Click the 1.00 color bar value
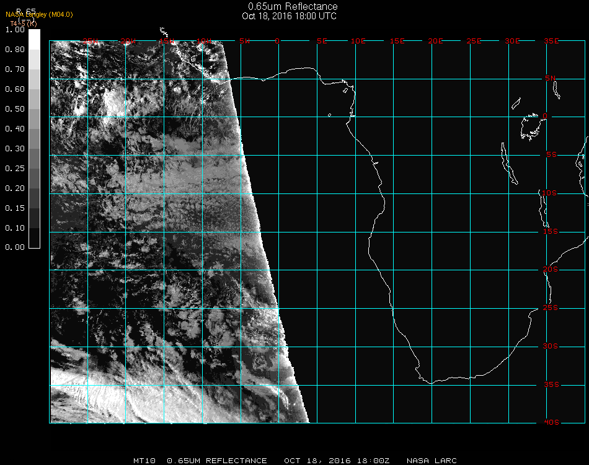This screenshot has width=589, height=465. point(15,30)
